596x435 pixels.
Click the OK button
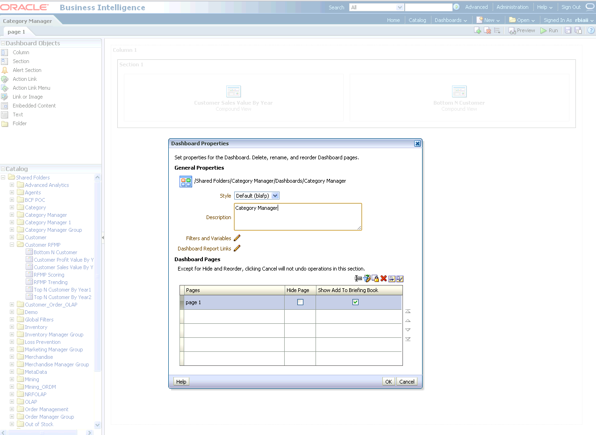coord(388,382)
